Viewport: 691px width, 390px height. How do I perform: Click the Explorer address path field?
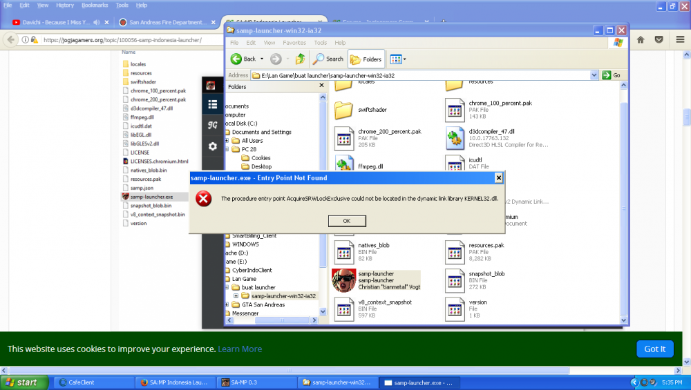click(420, 75)
